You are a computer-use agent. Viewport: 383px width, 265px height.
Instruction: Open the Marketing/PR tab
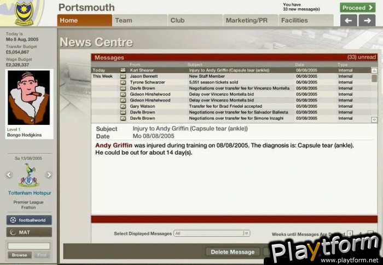tap(250, 21)
